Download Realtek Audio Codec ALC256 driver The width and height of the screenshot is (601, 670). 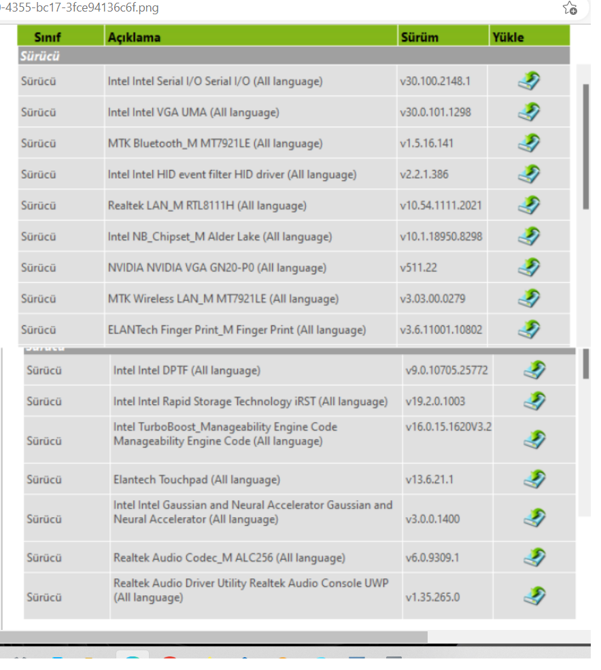534,558
